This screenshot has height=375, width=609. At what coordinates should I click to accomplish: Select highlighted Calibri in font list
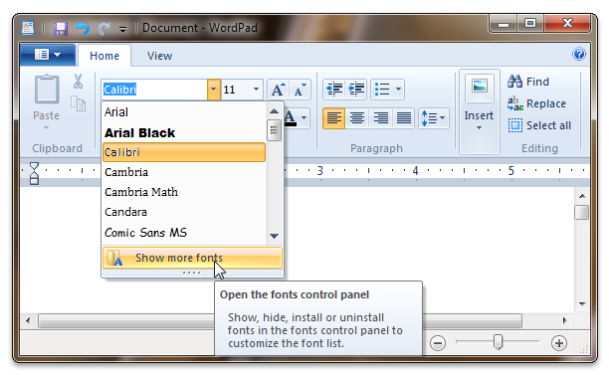184,152
